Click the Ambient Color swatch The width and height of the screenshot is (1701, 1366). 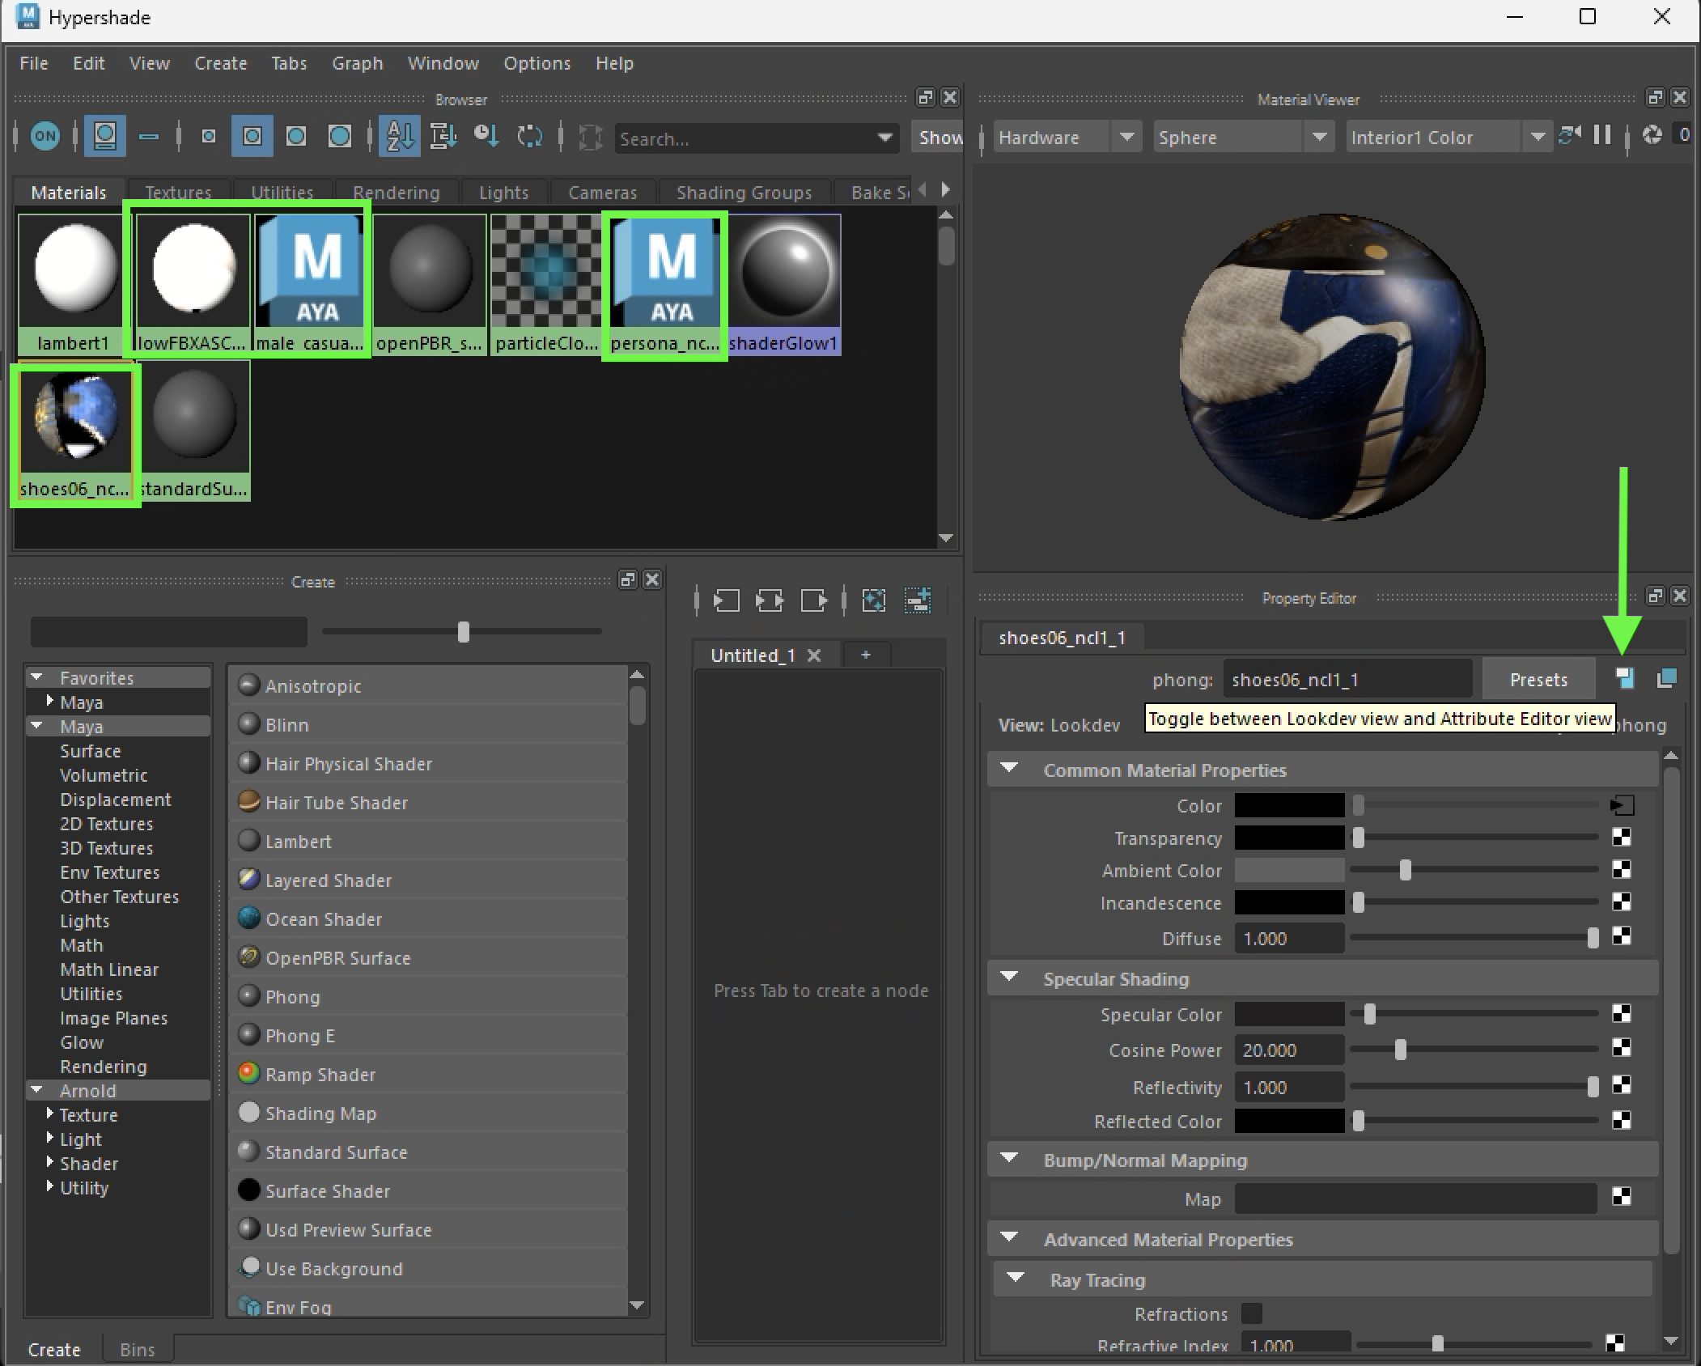click(1288, 871)
